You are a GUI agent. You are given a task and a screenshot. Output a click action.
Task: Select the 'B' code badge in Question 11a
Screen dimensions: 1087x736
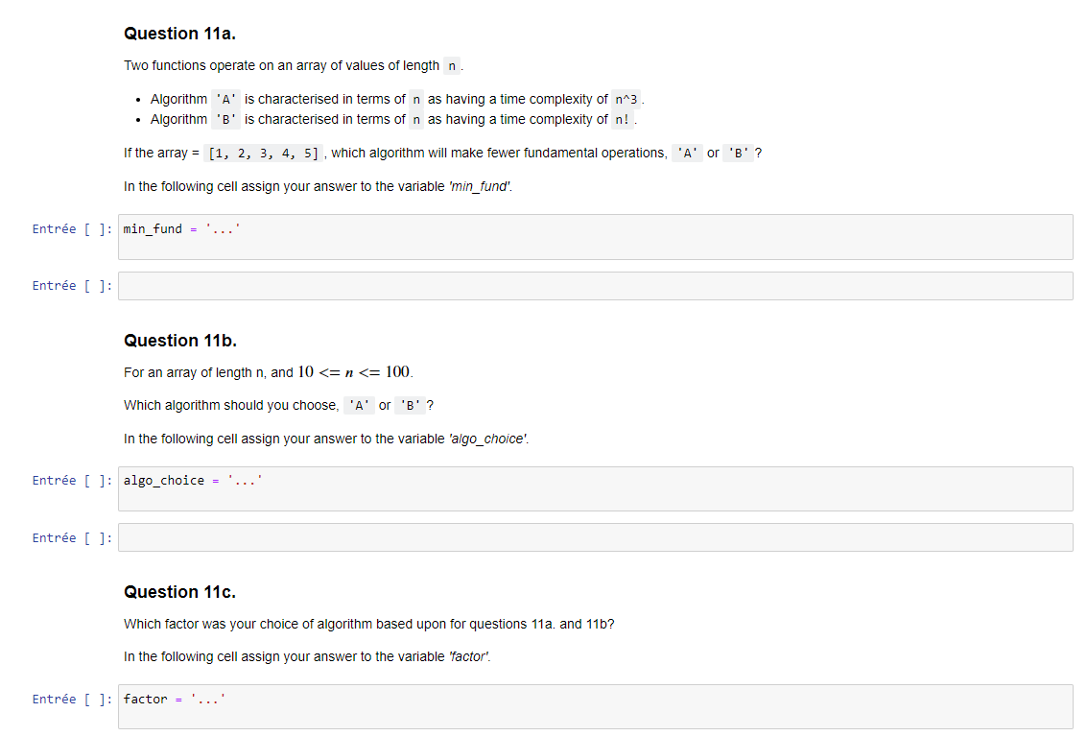pyautogui.click(x=226, y=119)
